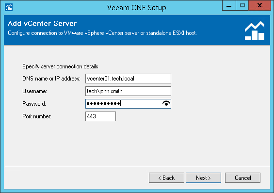Screen dimensions: 274x193
Task: Click the Username field containing tech\john.smith
Action: coord(128,91)
